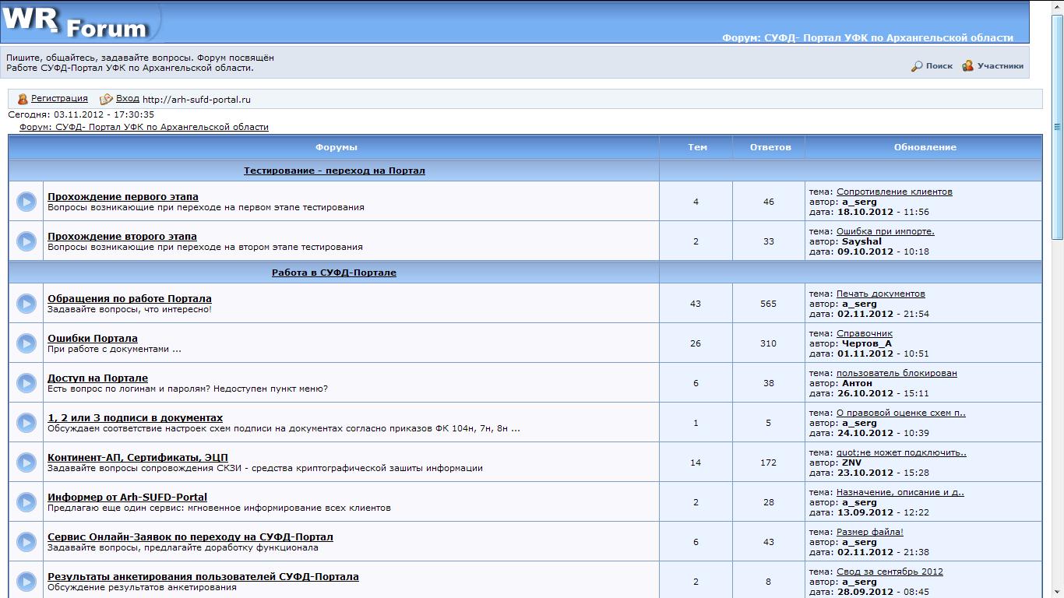Click arrow icon for 1, 2 или 3 подписи
Screen dimensions: 1064x598
(x=26, y=423)
